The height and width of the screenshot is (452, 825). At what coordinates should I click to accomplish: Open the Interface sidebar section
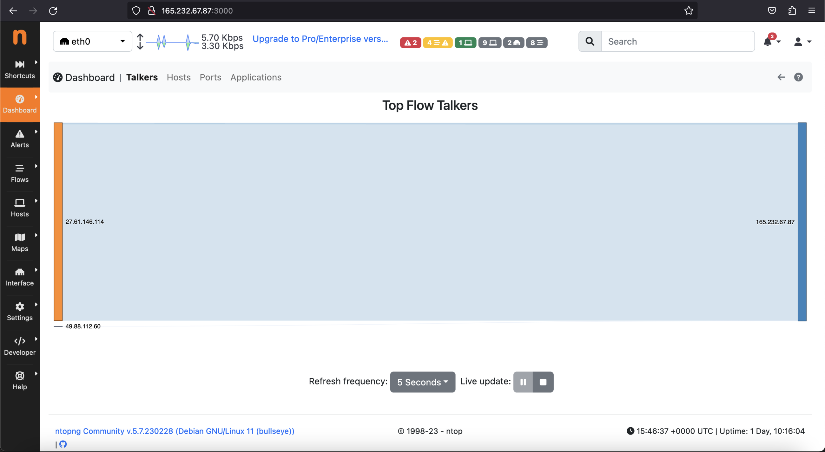[x=20, y=277]
